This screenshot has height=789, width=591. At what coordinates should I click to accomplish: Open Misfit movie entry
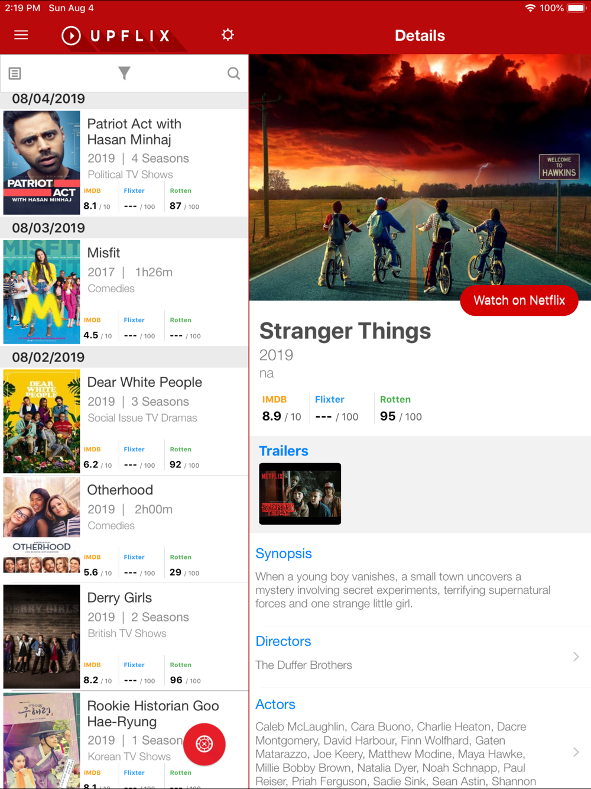pos(125,292)
